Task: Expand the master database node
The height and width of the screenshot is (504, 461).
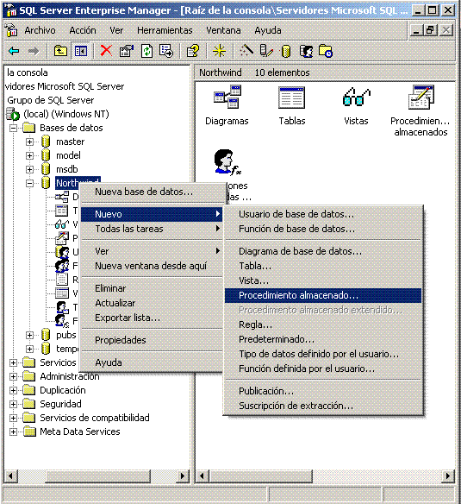Action: pyautogui.click(x=29, y=142)
